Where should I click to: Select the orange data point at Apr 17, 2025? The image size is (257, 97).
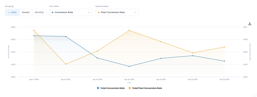click(x=34, y=30)
